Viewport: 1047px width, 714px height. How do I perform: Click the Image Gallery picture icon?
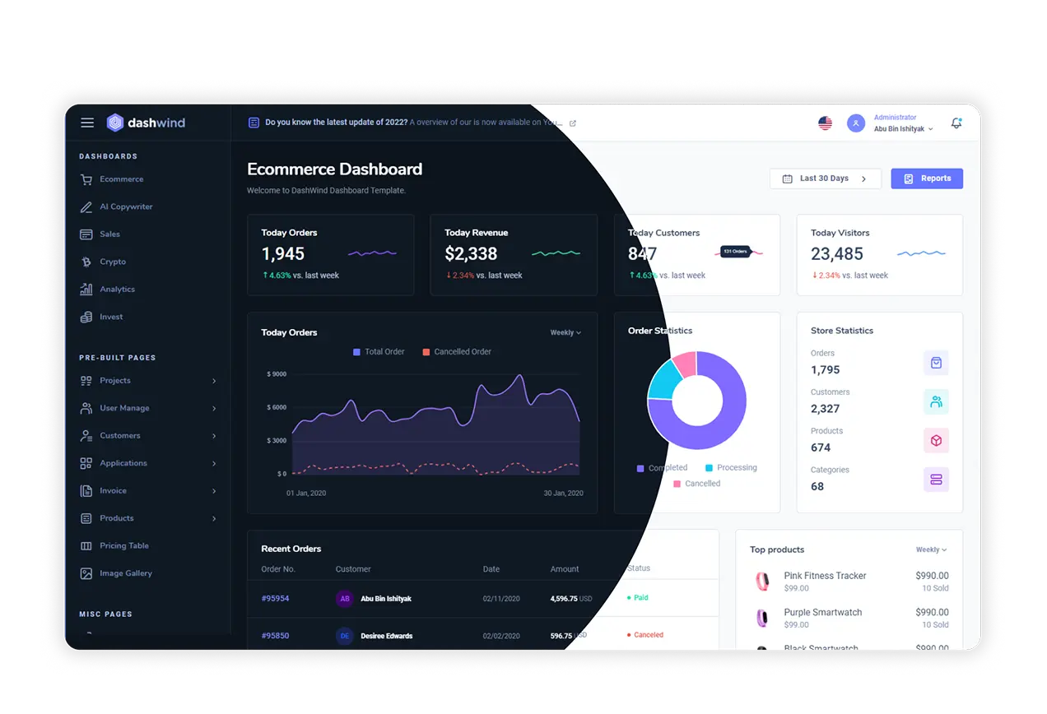[86, 573]
